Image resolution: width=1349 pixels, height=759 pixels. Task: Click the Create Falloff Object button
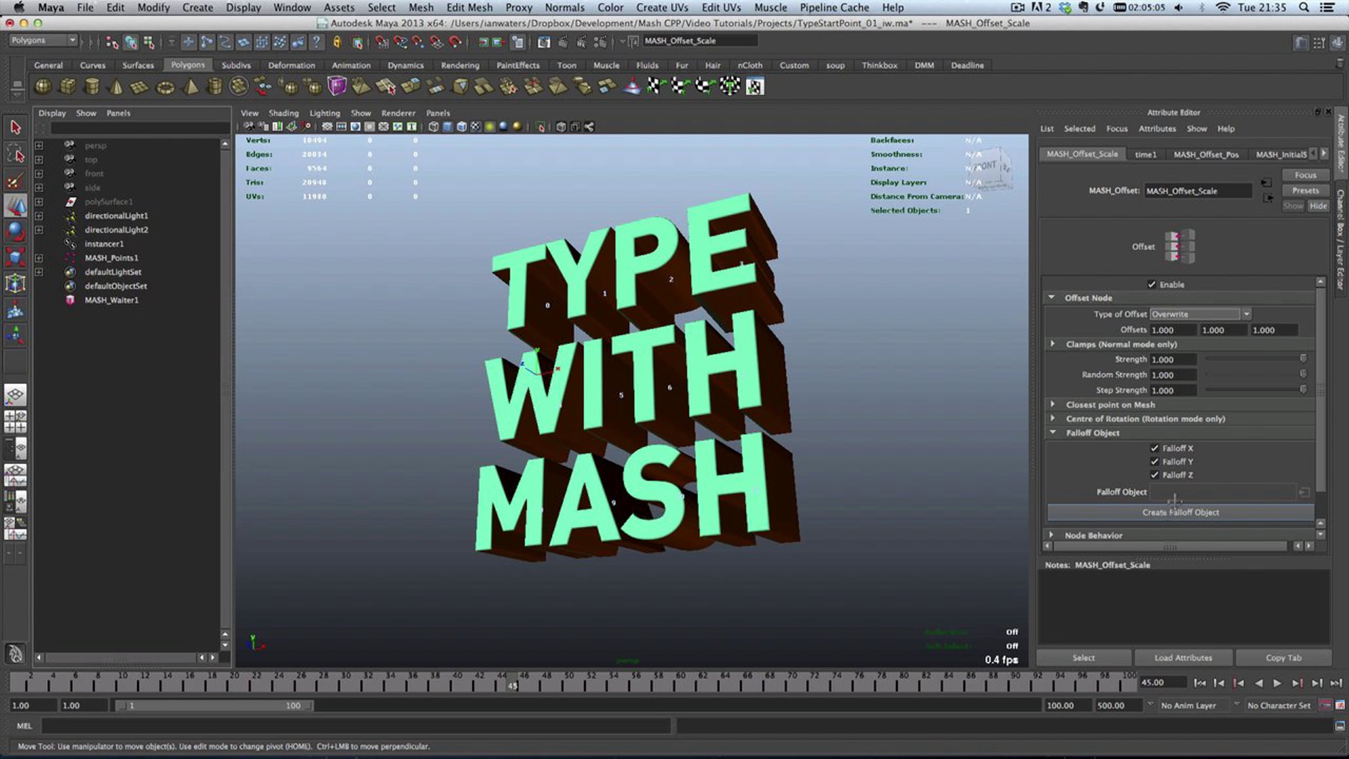[x=1180, y=512]
